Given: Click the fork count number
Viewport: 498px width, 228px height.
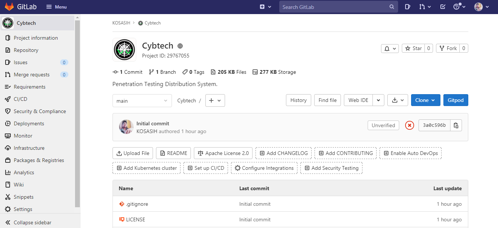Looking at the screenshot, I should pos(464,48).
